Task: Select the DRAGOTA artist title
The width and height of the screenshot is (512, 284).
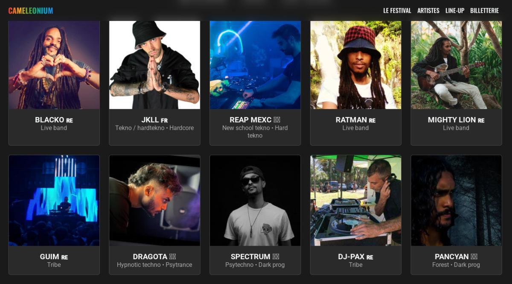Action: 150,257
